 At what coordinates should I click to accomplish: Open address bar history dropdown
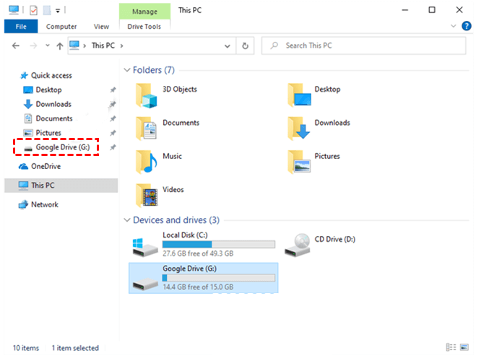click(228, 46)
